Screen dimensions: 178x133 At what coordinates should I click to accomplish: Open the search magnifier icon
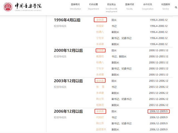(x=176, y=8)
